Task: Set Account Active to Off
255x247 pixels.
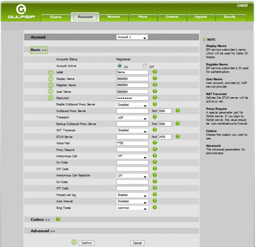Action: (145, 66)
